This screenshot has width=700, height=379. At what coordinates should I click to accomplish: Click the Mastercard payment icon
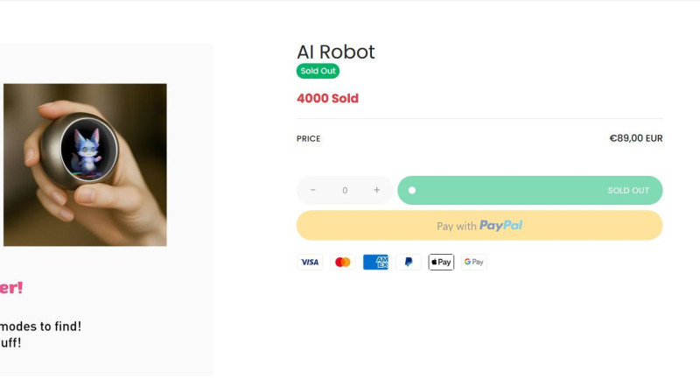(343, 262)
